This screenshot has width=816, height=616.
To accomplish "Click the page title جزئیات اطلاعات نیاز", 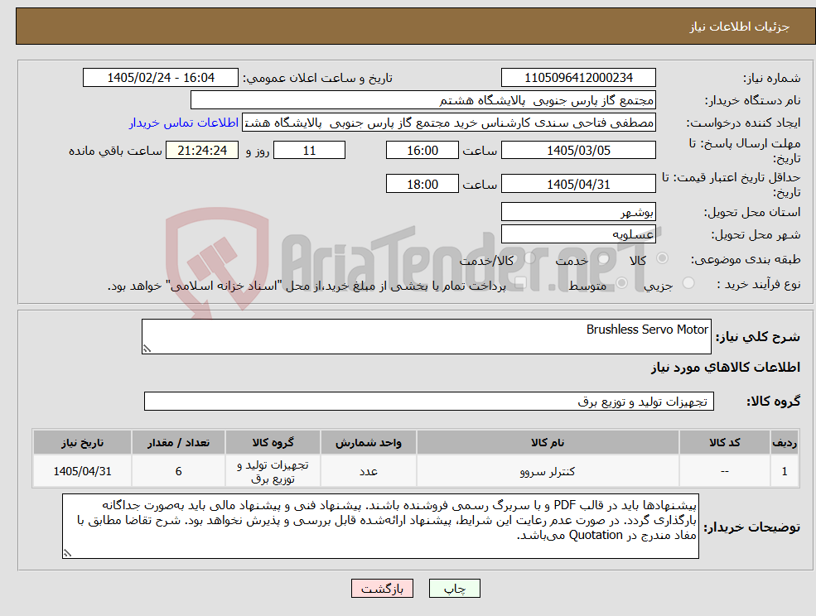I will [x=740, y=26].
